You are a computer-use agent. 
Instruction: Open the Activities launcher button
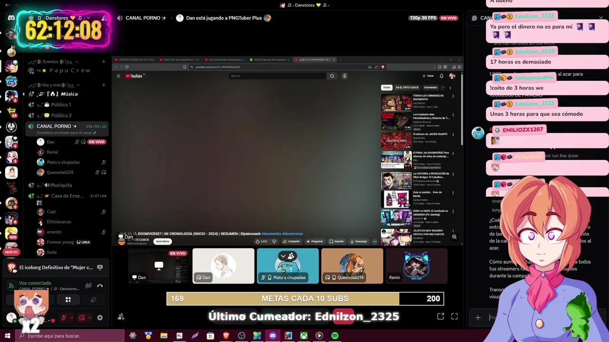[68, 300]
